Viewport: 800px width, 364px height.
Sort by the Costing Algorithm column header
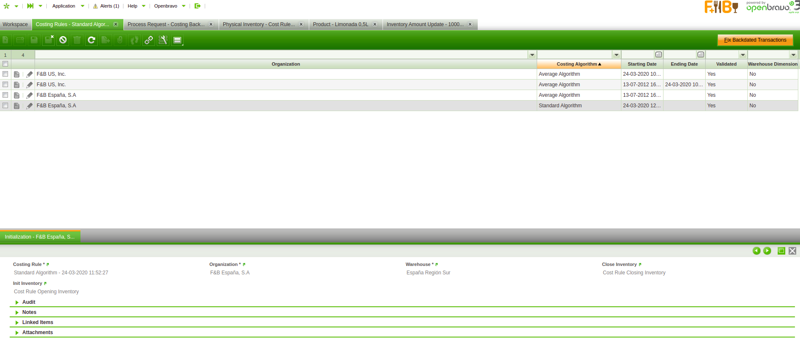pyautogui.click(x=579, y=64)
